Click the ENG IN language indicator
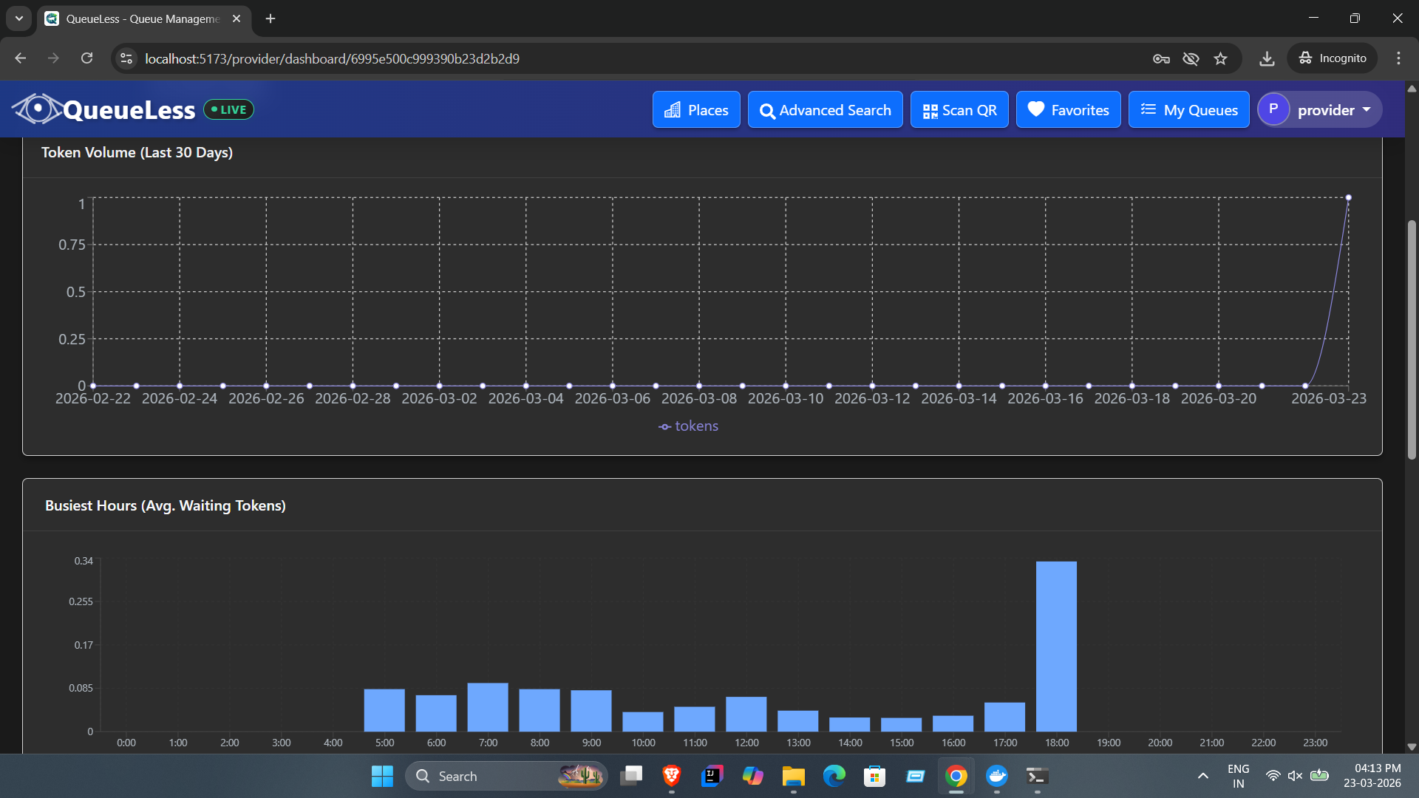The image size is (1419, 798). click(1239, 777)
